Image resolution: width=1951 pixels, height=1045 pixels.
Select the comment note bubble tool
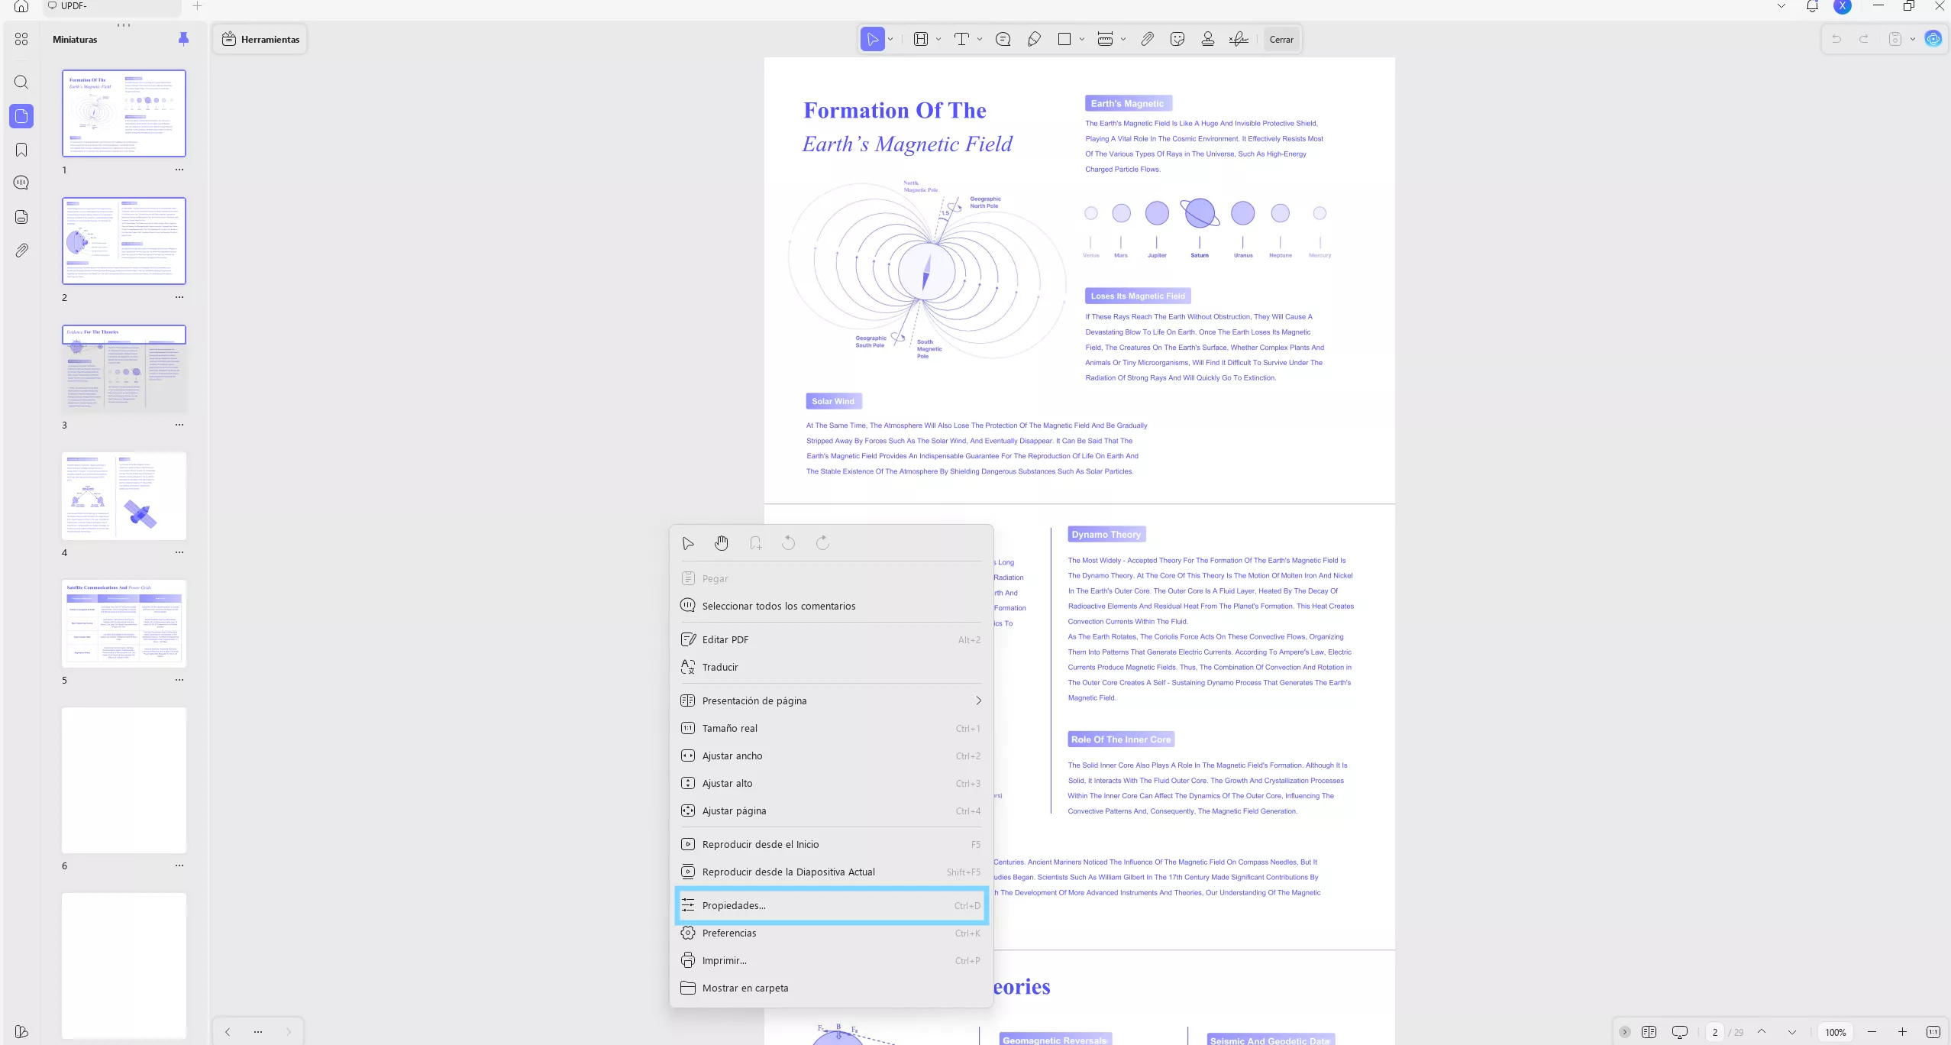pyautogui.click(x=1003, y=39)
